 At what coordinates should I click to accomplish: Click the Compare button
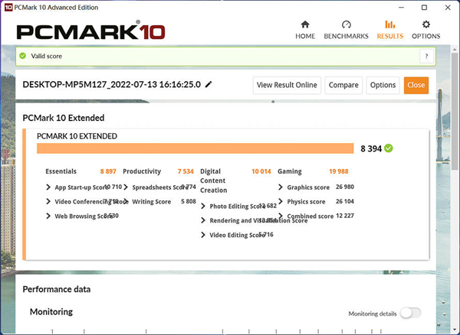pos(343,85)
